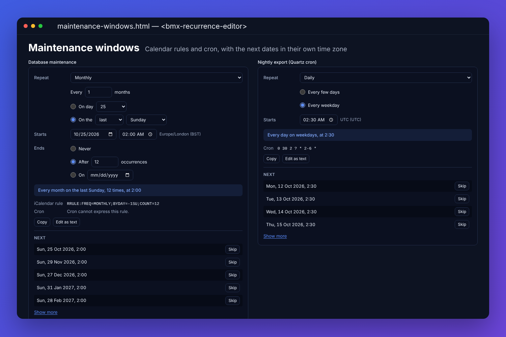The width and height of the screenshot is (506, 337).
Task: Click the Starts date field 10/25/2026
Action: click(93, 134)
